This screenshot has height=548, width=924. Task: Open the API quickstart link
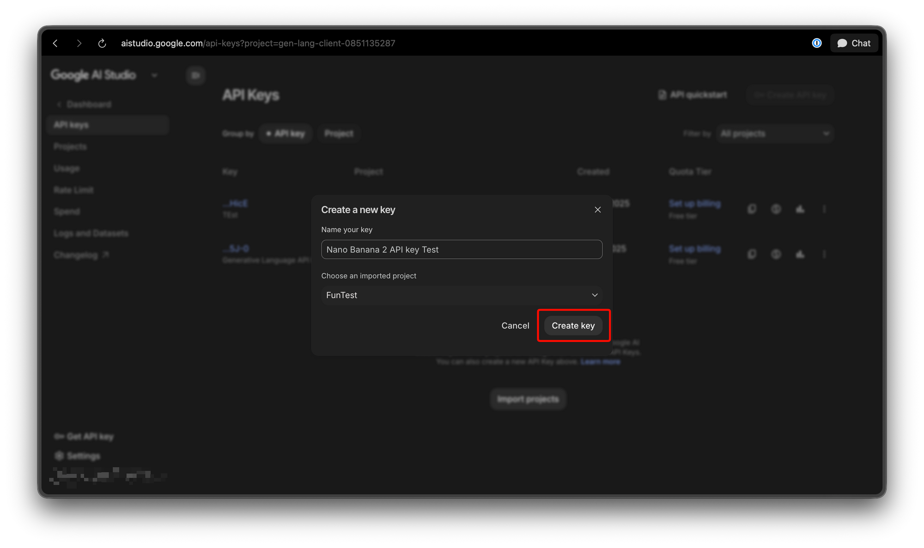coord(692,95)
